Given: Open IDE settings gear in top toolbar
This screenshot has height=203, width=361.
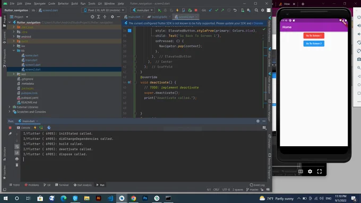Looking at the screenshot, I should coord(262,10).
